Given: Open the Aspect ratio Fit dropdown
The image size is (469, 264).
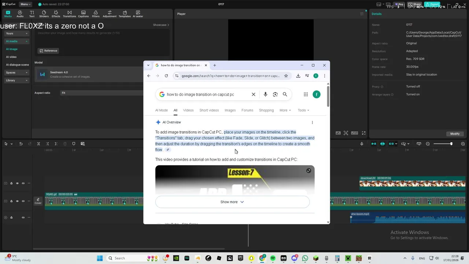Looking at the screenshot, I should (x=101, y=93).
